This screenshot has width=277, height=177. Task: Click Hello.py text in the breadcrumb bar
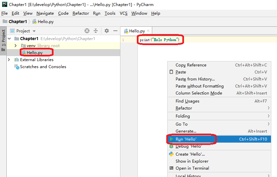click(x=45, y=22)
